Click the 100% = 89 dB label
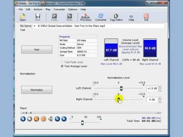 [131, 60]
